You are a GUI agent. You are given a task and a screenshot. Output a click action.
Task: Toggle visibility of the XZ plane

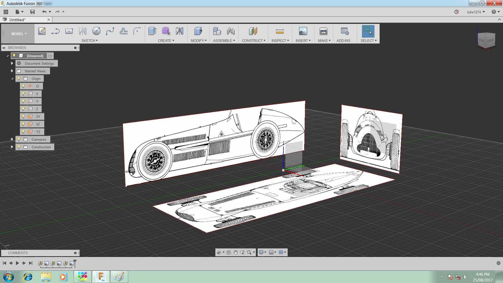click(x=23, y=124)
